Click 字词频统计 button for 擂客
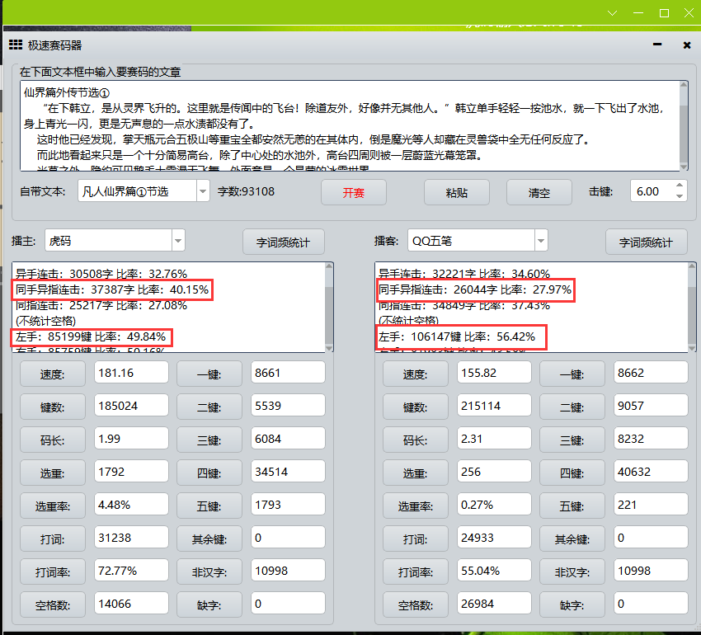This screenshot has width=701, height=635. coord(646,242)
